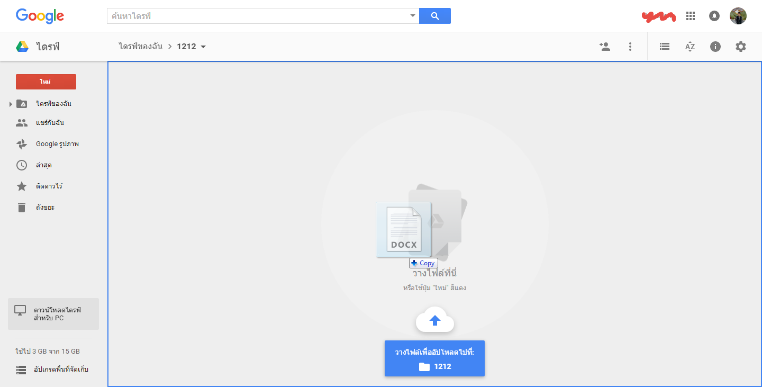Expand the ไดรฟ์ของฉัน tree arrow

(x=11, y=104)
